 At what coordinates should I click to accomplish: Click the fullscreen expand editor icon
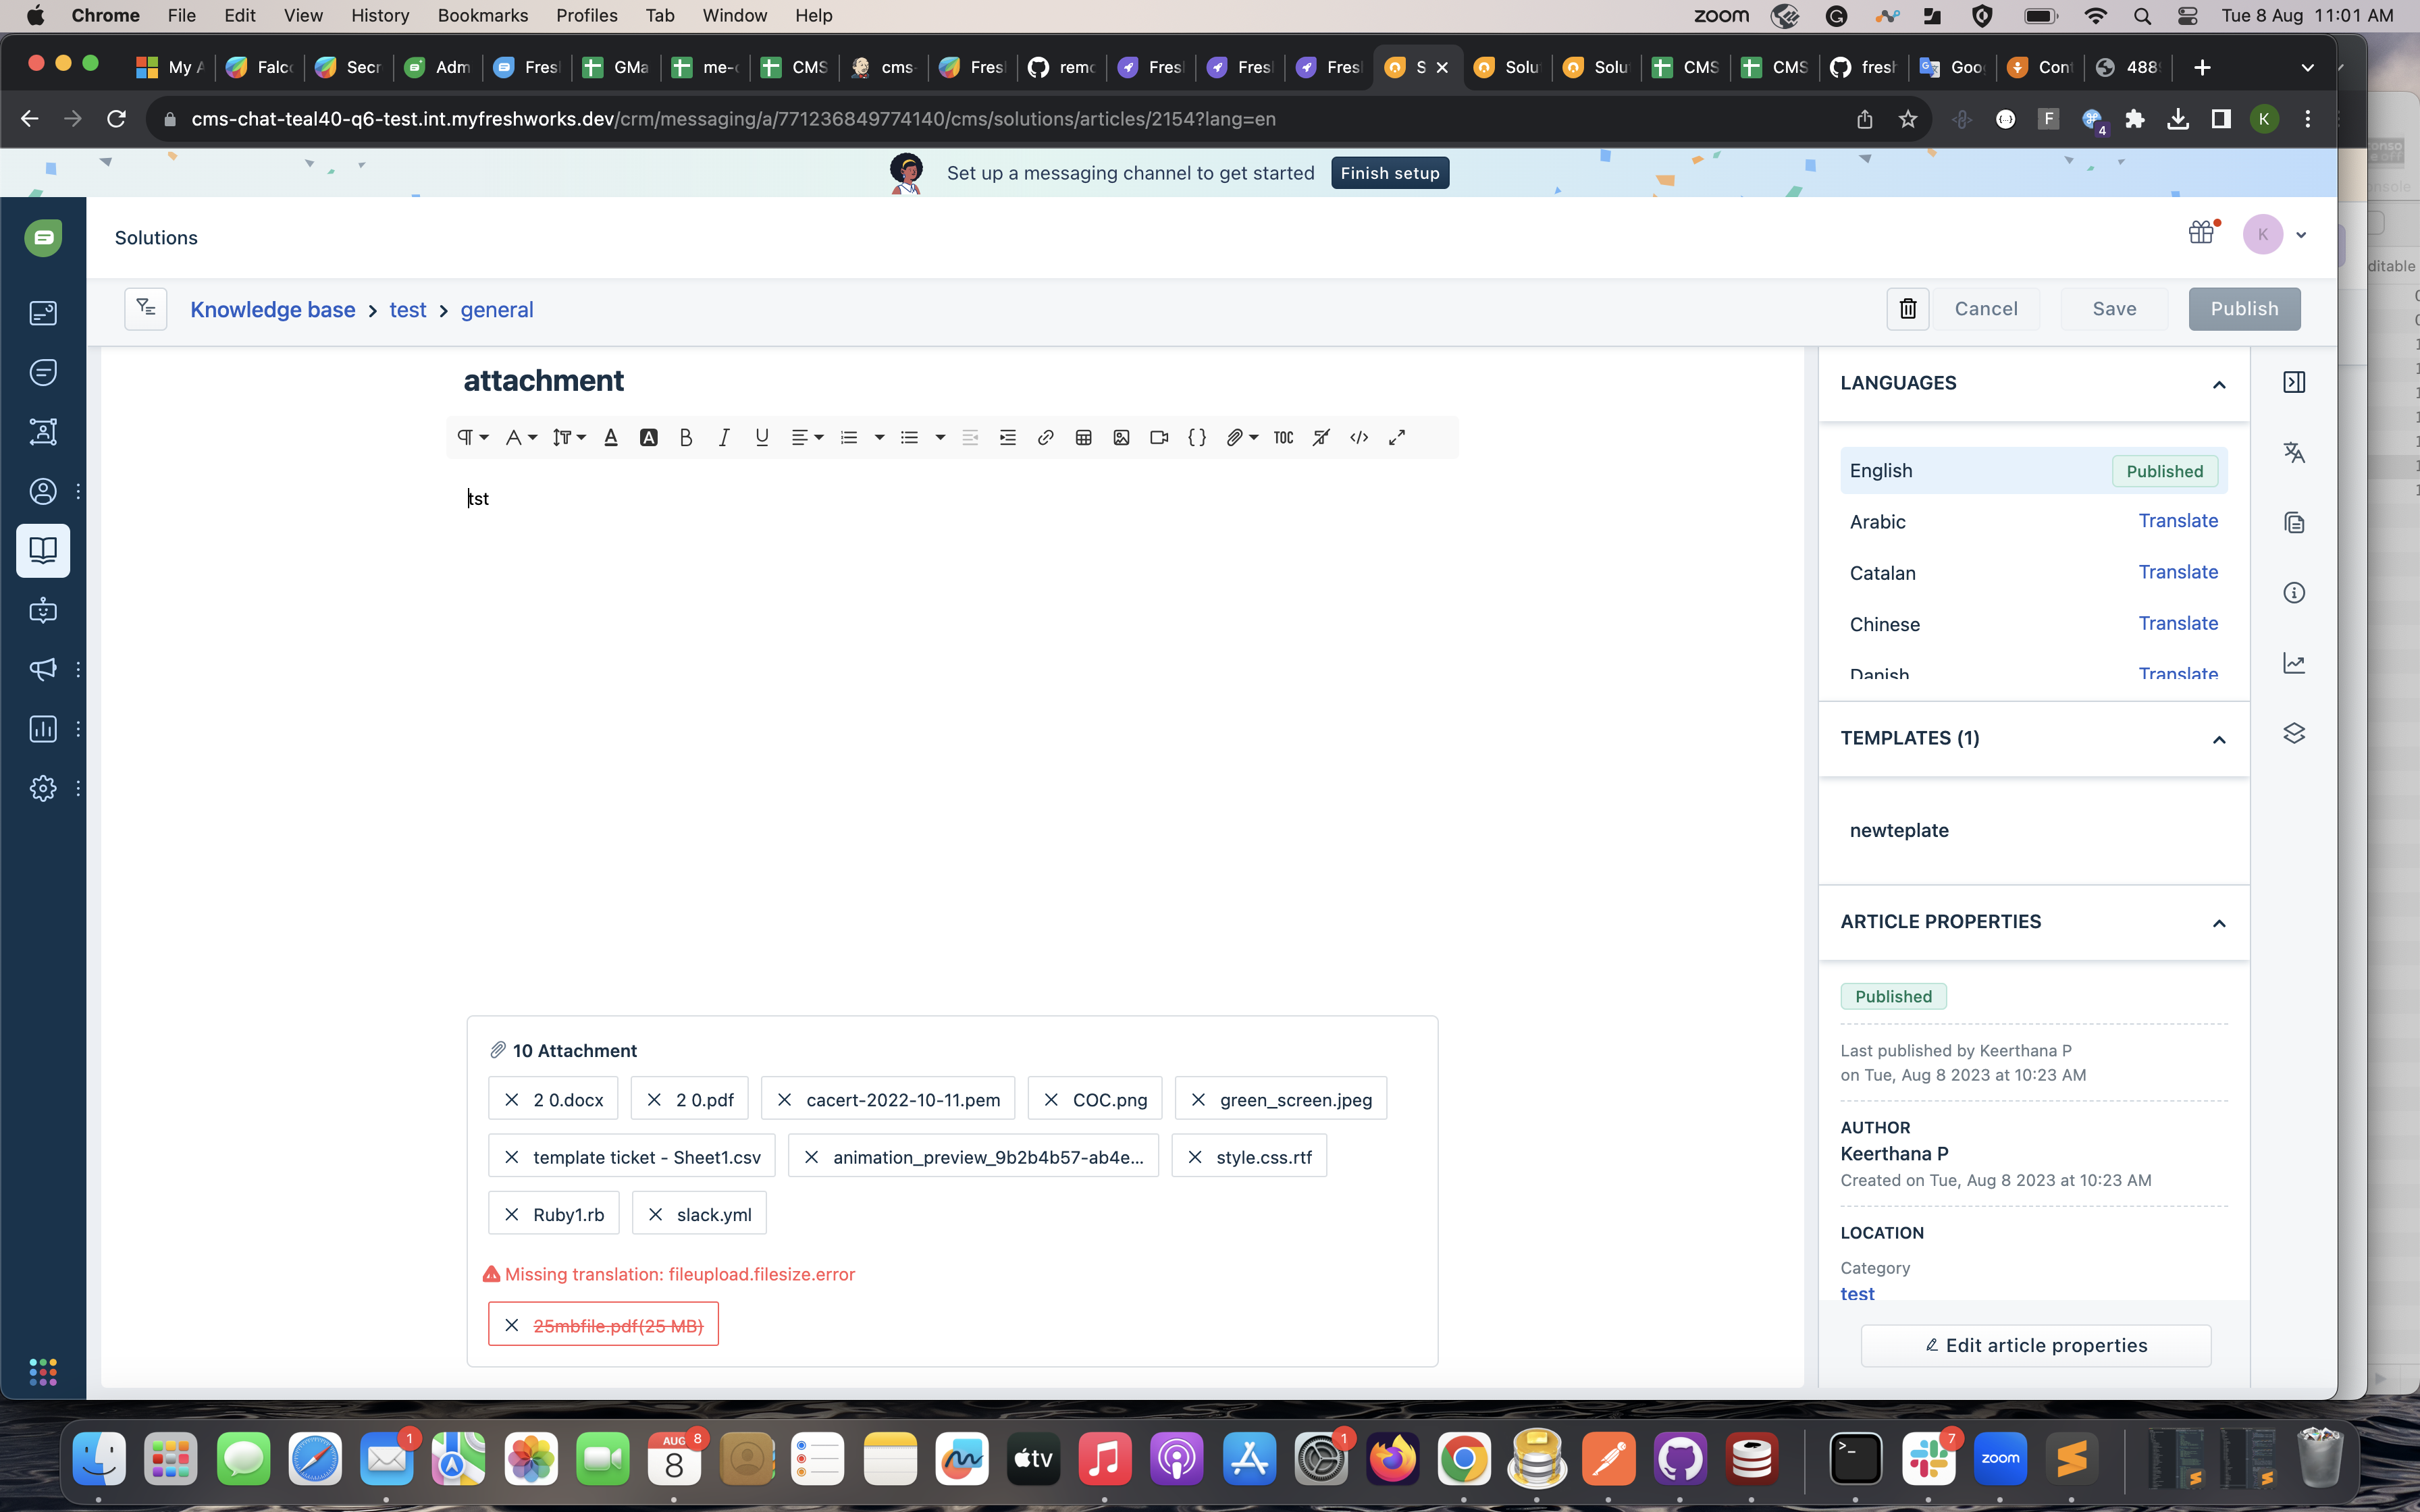[1397, 437]
